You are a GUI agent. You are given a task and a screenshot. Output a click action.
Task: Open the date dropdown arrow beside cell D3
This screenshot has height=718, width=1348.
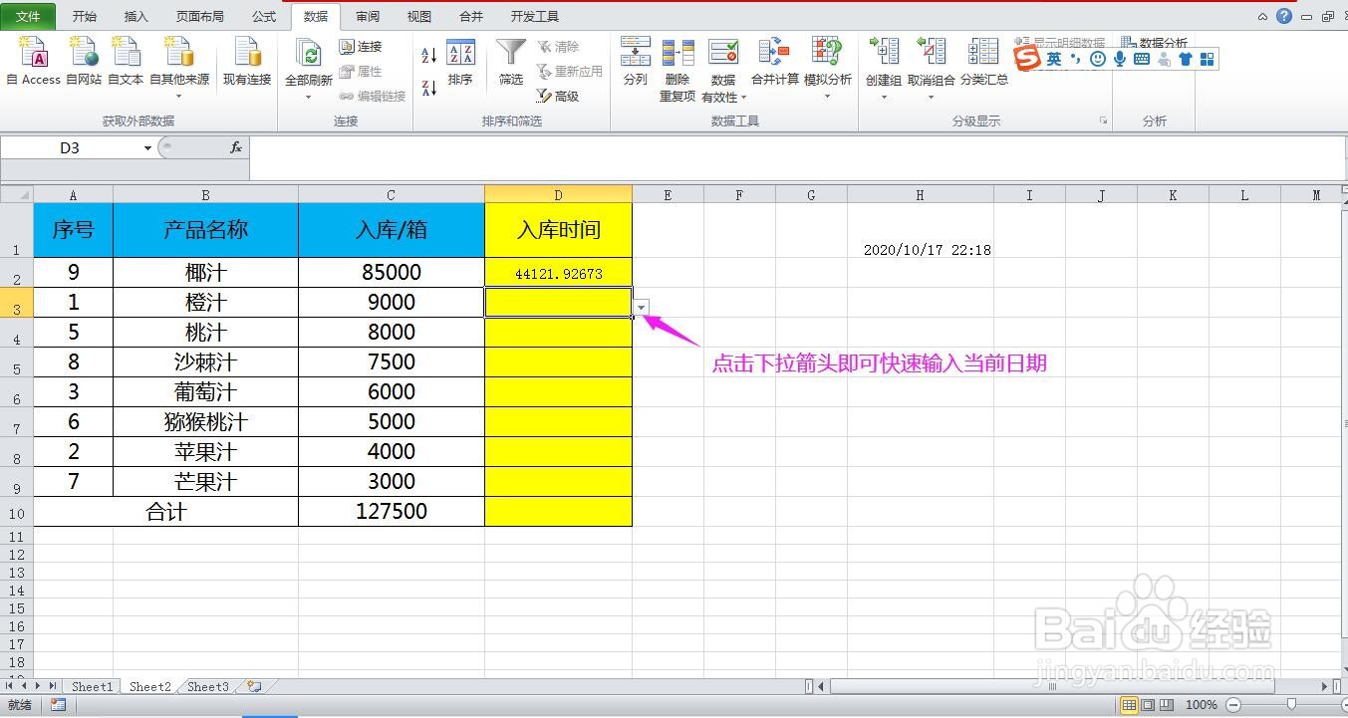[x=641, y=307]
